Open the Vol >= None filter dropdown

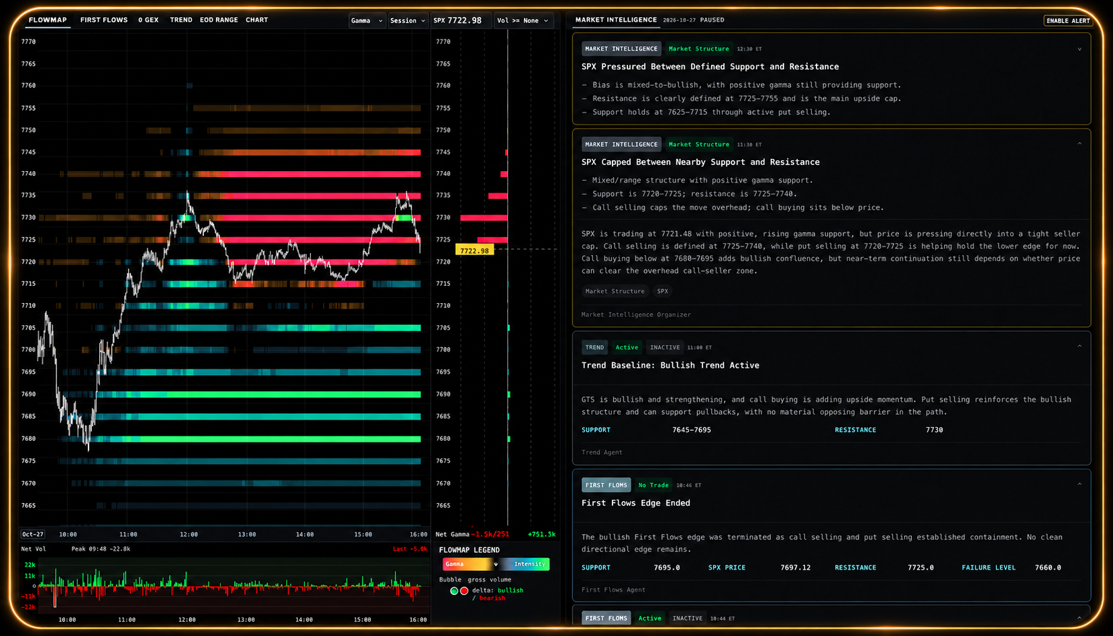point(523,21)
